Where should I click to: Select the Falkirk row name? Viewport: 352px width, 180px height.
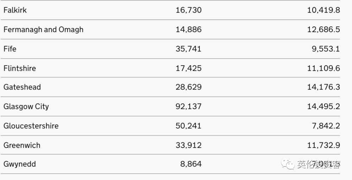click(x=15, y=10)
